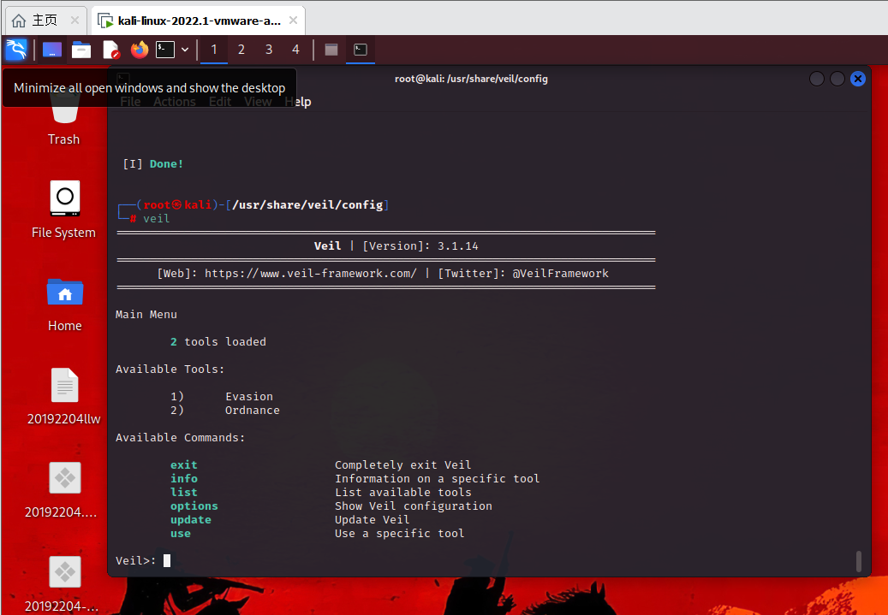
Task: Open the terminal View menu
Action: coord(258,102)
